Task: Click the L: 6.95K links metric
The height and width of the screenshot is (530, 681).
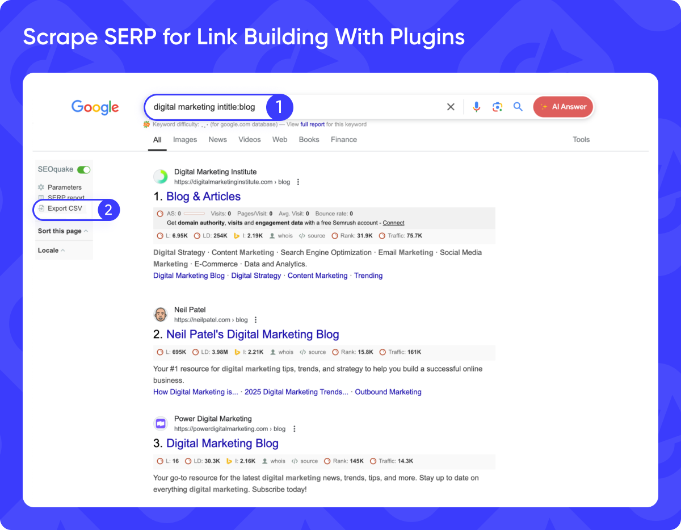Action: [x=173, y=236]
